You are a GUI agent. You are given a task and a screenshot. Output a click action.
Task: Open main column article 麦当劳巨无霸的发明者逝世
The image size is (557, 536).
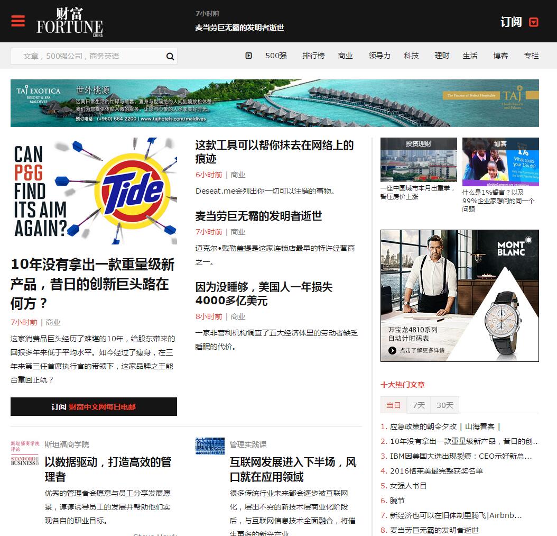click(x=258, y=216)
